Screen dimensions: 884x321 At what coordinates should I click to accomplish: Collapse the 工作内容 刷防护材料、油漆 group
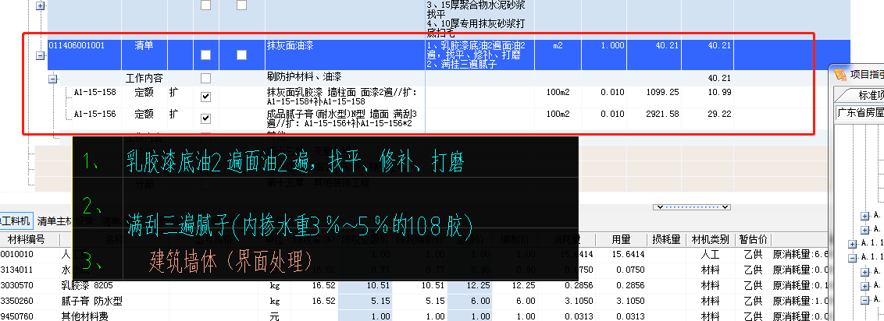[53, 79]
